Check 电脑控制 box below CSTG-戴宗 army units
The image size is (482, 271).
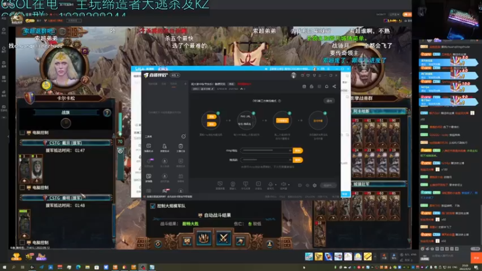pyautogui.click(x=22, y=187)
